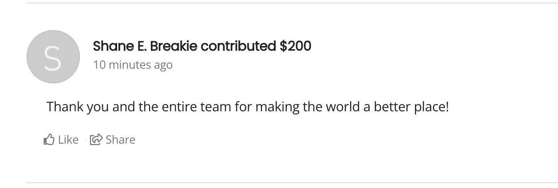Image resolution: width=558 pixels, height=188 pixels.
Task: Click the word "minutes" in timestamp
Action: click(x=130, y=65)
